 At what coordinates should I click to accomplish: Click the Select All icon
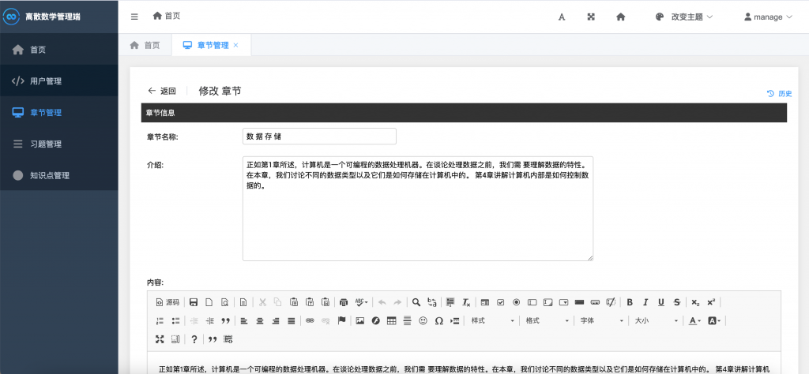(450, 302)
